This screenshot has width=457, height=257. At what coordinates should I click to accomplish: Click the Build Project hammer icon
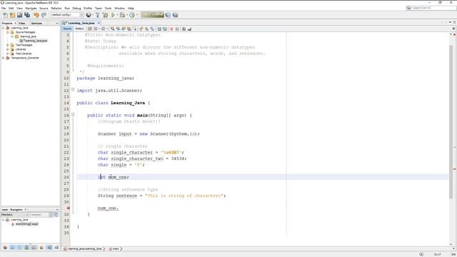pyautogui.click(x=98, y=15)
